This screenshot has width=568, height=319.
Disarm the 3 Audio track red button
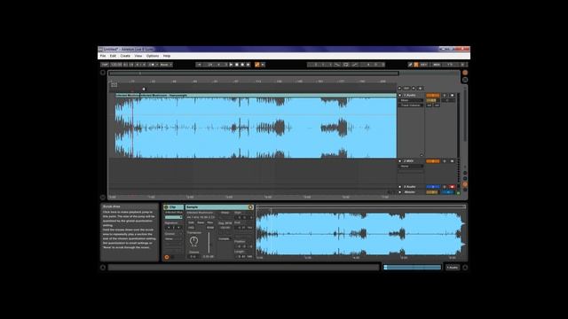452,187
